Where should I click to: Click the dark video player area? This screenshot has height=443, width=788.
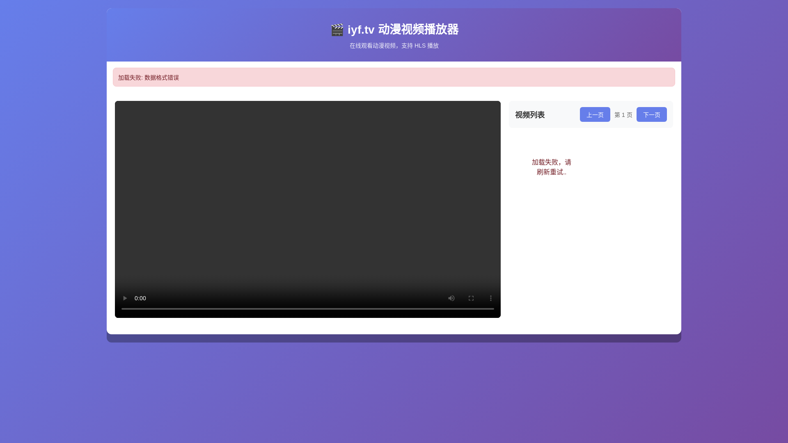[308, 209]
